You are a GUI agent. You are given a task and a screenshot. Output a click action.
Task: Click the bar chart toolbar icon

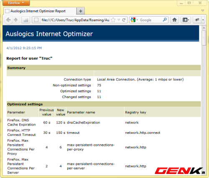pos(26,20)
